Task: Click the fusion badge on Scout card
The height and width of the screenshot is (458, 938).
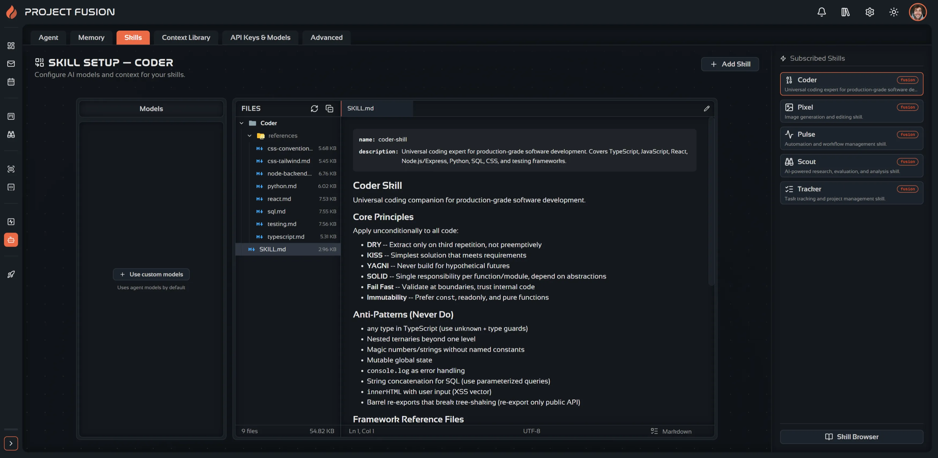Action: pyautogui.click(x=907, y=162)
